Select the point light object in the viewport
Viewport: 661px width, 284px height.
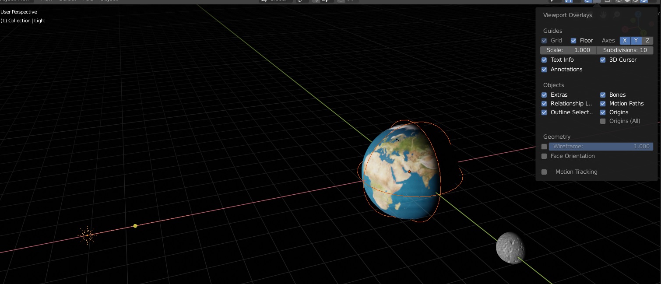[87, 235]
